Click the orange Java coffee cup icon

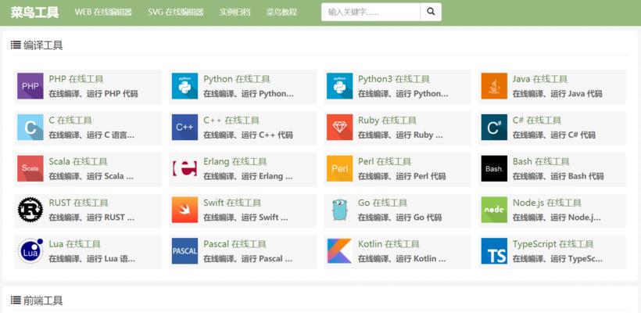point(494,86)
